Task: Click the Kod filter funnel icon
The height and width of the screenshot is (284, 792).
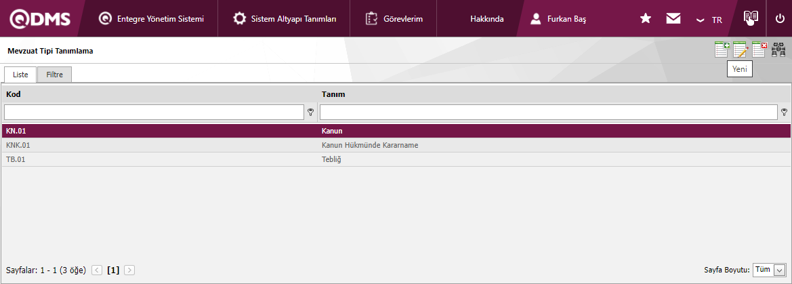Action: pos(311,113)
